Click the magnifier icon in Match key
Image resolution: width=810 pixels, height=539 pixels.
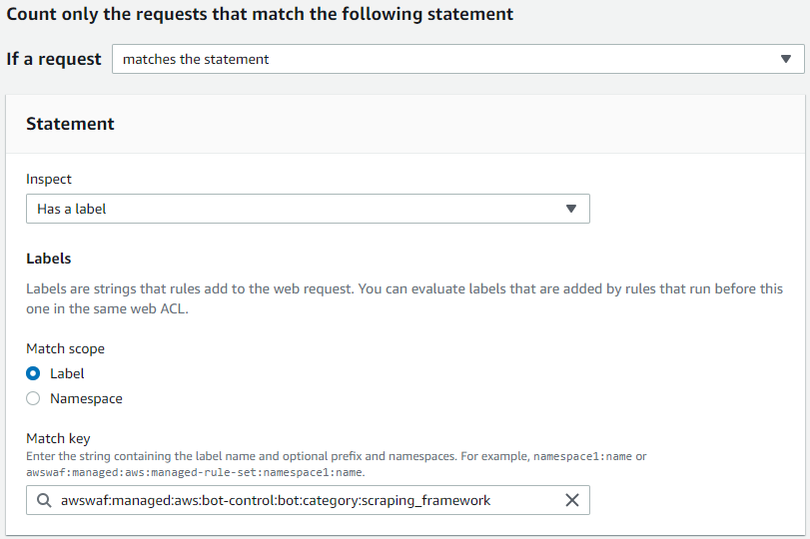pos(44,500)
